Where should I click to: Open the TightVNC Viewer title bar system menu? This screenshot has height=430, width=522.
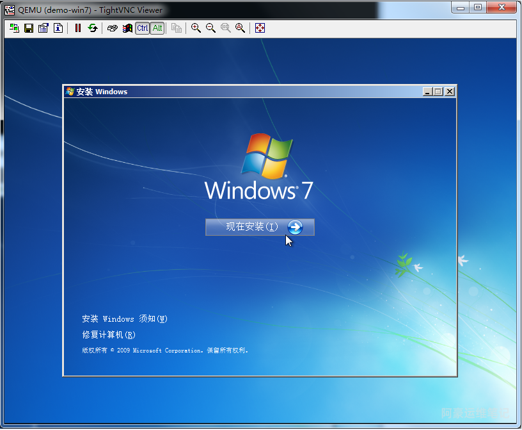click(x=10, y=10)
